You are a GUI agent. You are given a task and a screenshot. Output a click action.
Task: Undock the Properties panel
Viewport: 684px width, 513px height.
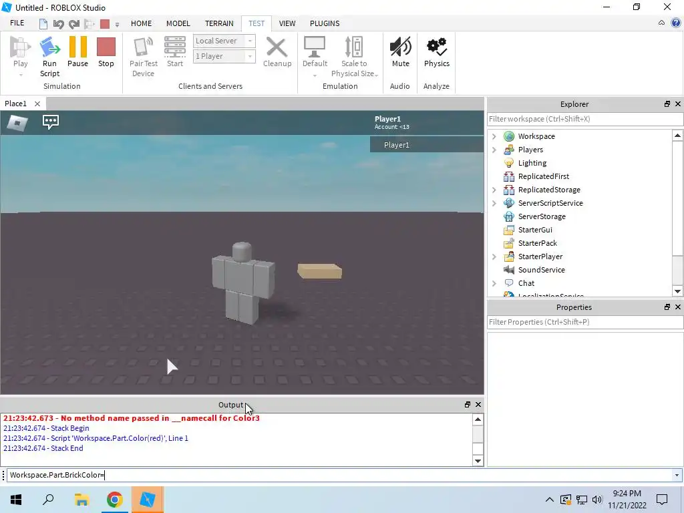coord(667,307)
